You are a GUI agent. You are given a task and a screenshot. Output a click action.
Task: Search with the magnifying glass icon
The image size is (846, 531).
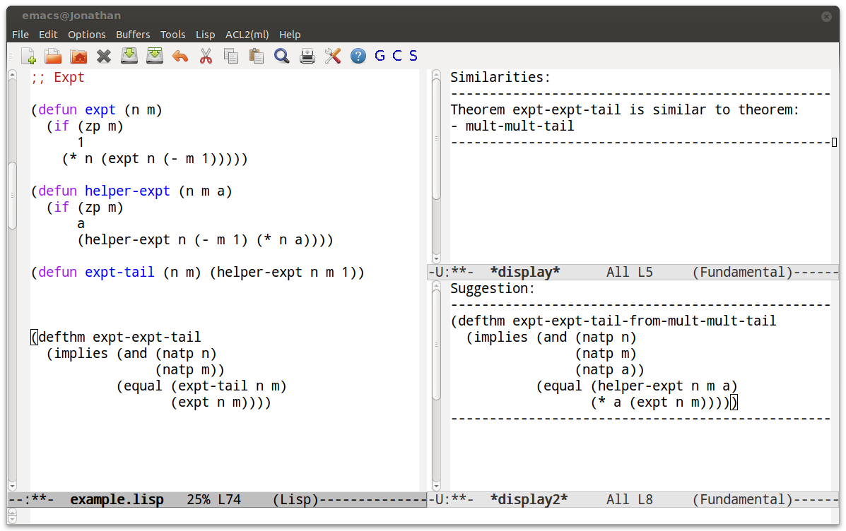pyautogui.click(x=282, y=56)
